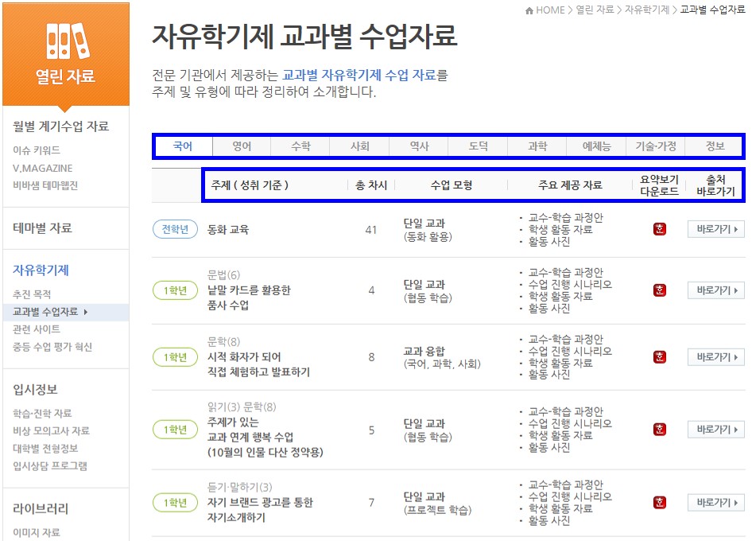Image resolution: width=752 pixels, height=541 pixels.
Task: Download summary for 시적 화자가 되어 row
Action: point(660,356)
